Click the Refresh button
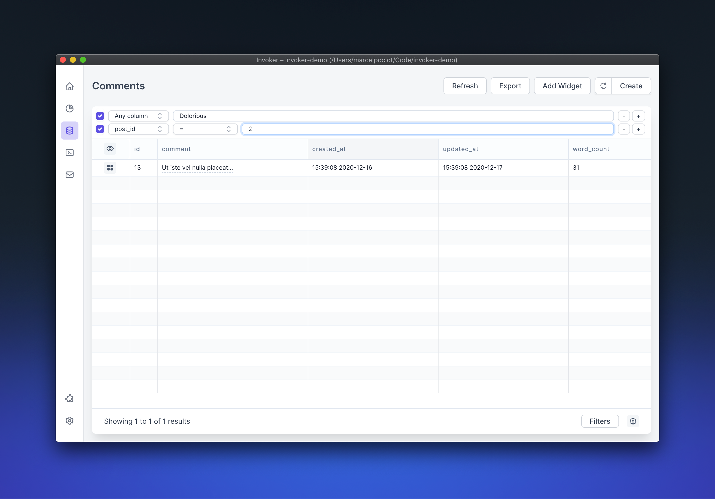 [465, 86]
